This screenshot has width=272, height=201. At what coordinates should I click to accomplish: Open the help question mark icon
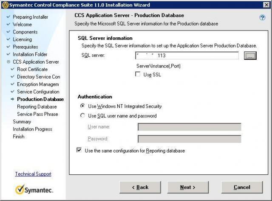pyautogui.click(x=262, y=17)
